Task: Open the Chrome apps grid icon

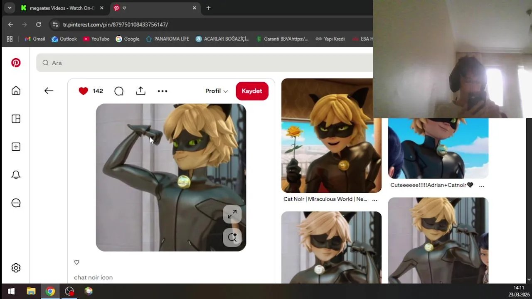Action: click(x=10, y=39)
